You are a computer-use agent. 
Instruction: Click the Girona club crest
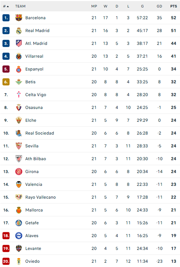click(x=19, y=171)
